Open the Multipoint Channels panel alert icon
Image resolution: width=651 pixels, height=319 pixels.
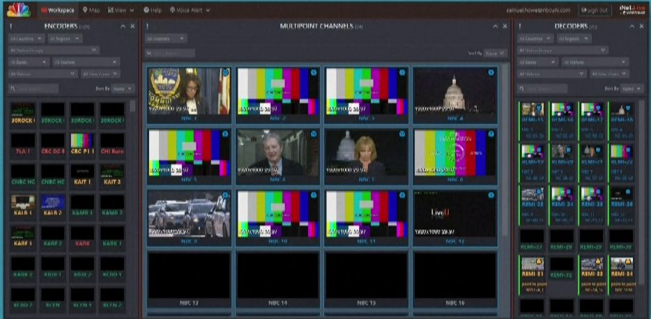[147, 26]
